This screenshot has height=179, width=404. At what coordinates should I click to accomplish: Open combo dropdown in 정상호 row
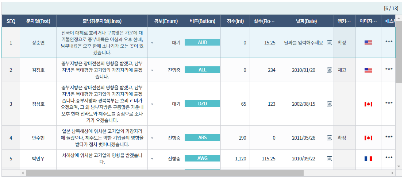(x=152, y=104)
